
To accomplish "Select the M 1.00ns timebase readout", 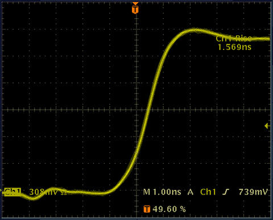I will point(162,192).
